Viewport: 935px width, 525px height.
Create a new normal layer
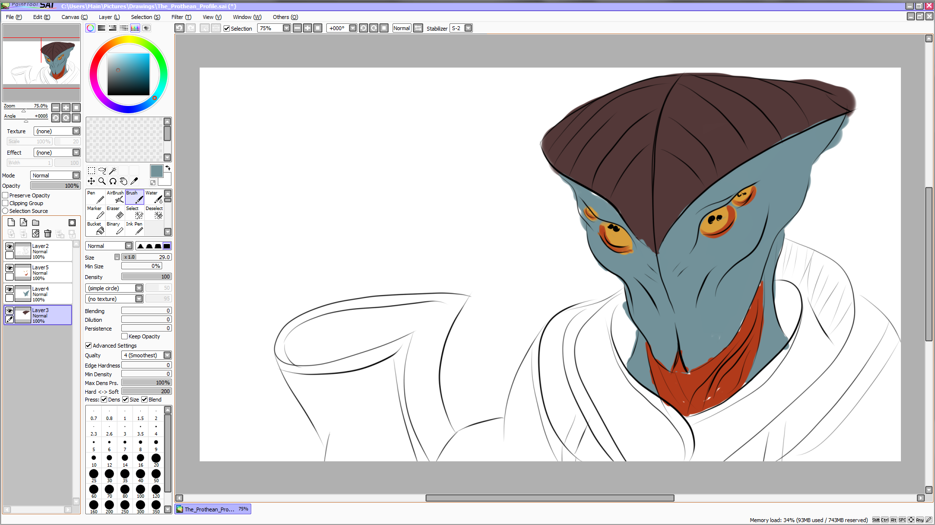pyautogui.click(x=11, y=223)
